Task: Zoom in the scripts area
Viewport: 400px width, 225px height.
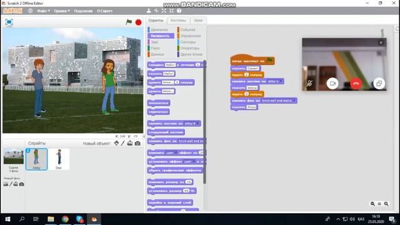Action: [386, 204]
